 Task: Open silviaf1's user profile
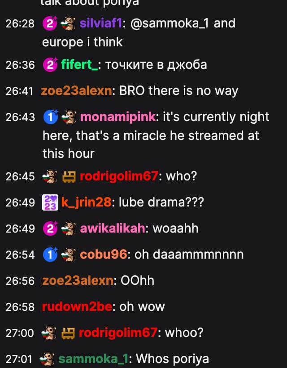100,23
